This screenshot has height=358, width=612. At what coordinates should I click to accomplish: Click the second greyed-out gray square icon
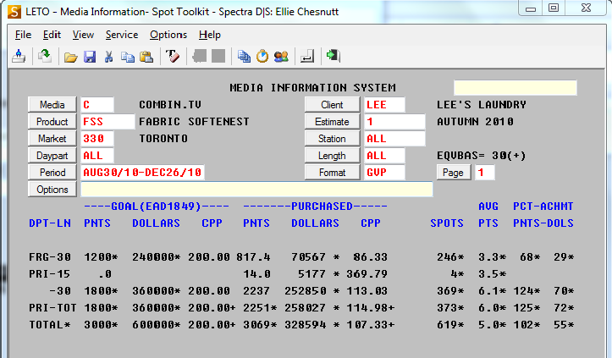pyautogui.click(x=218, y=56)
